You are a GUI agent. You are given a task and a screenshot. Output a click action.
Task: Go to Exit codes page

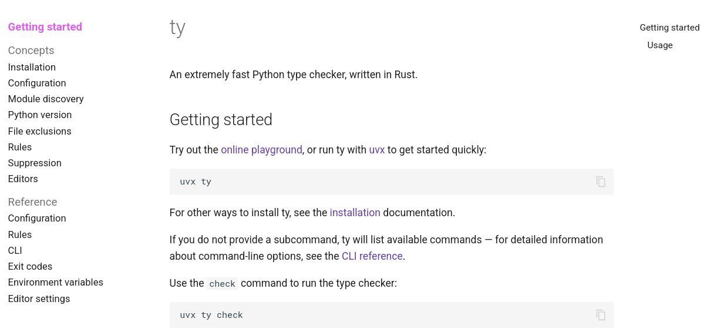[x=30, y=267]
